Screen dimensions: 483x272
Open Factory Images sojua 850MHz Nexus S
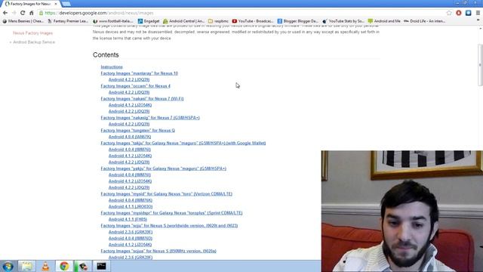click(158, 251)
